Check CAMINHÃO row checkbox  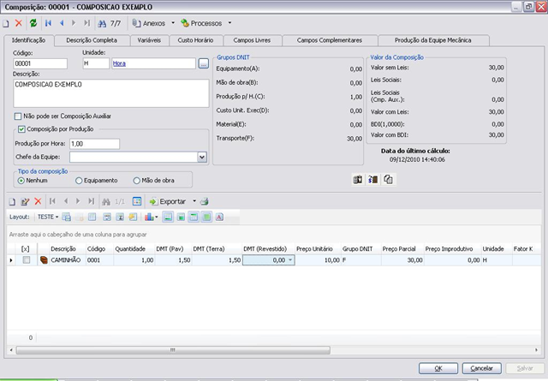27,260
